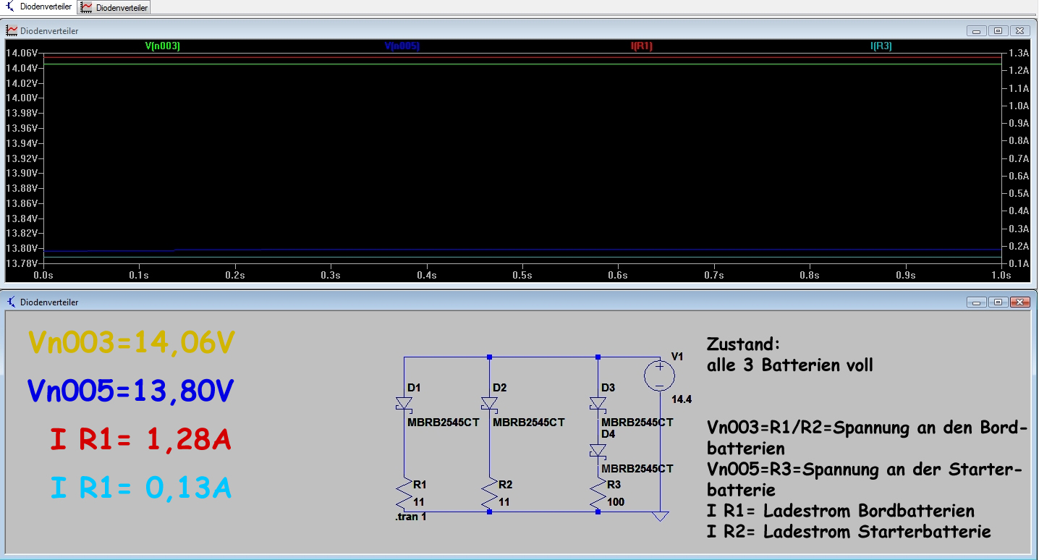The width and height of the screenshot is (1039, 560).
Task: Click the V(n003) trace label
Action: (x=162, y=46)
